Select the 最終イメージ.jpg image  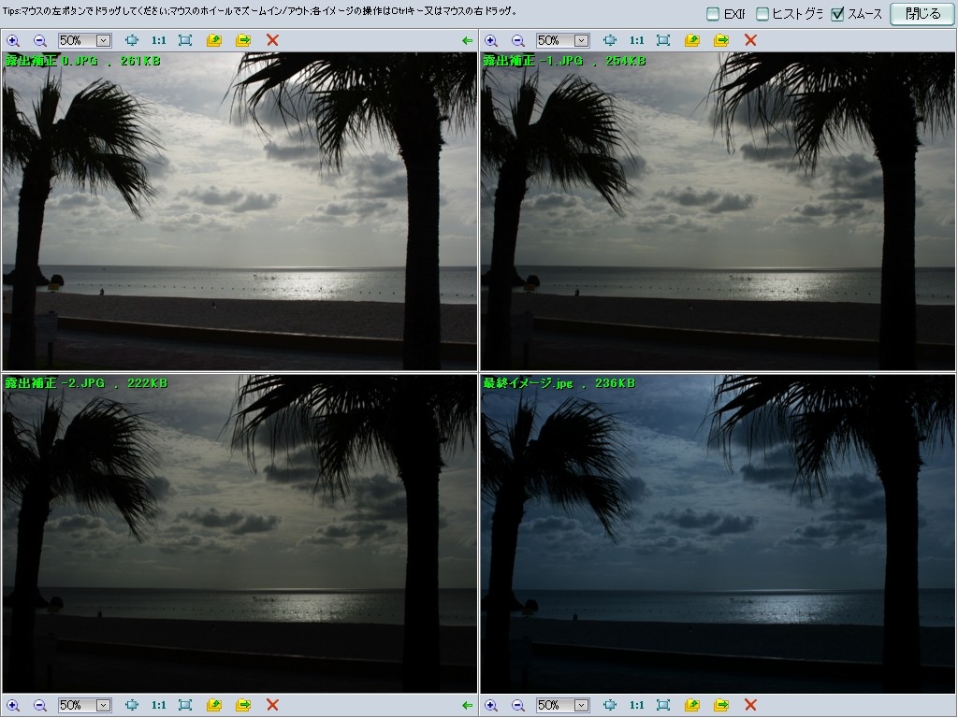718,534
